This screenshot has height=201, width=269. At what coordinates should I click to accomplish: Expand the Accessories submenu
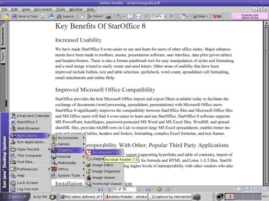[x=68, y=138]
